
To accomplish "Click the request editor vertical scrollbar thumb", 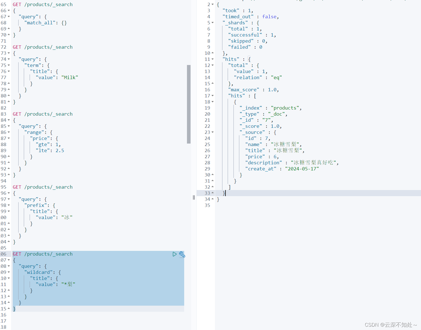I will [189, 104].
